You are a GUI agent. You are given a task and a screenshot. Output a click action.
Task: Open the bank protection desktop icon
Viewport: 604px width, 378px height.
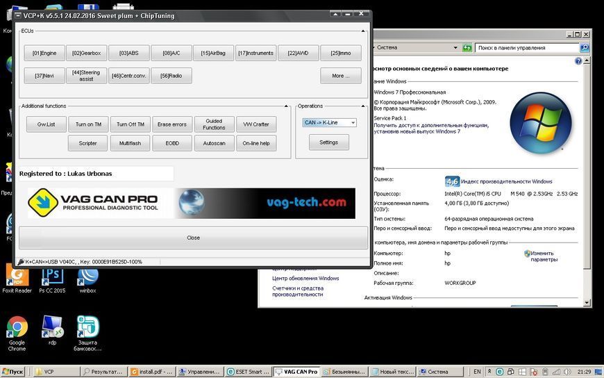point(87,334)
